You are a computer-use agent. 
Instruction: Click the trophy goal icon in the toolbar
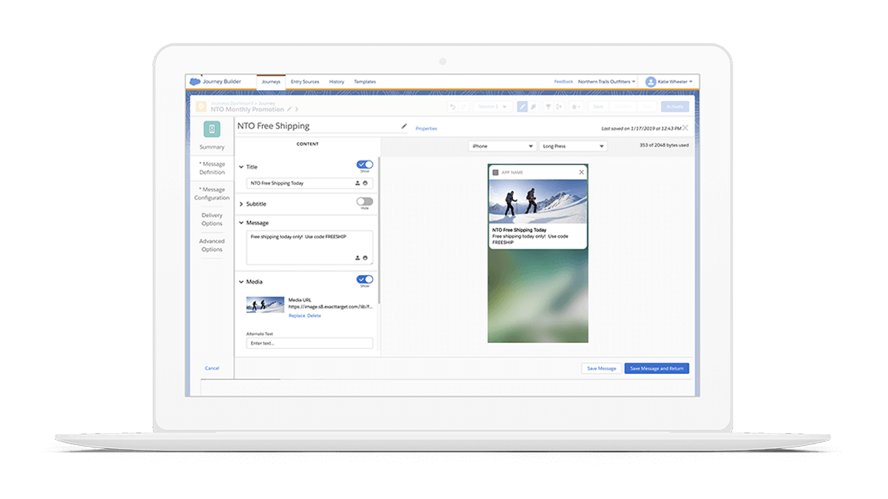(x=548, y=107)
